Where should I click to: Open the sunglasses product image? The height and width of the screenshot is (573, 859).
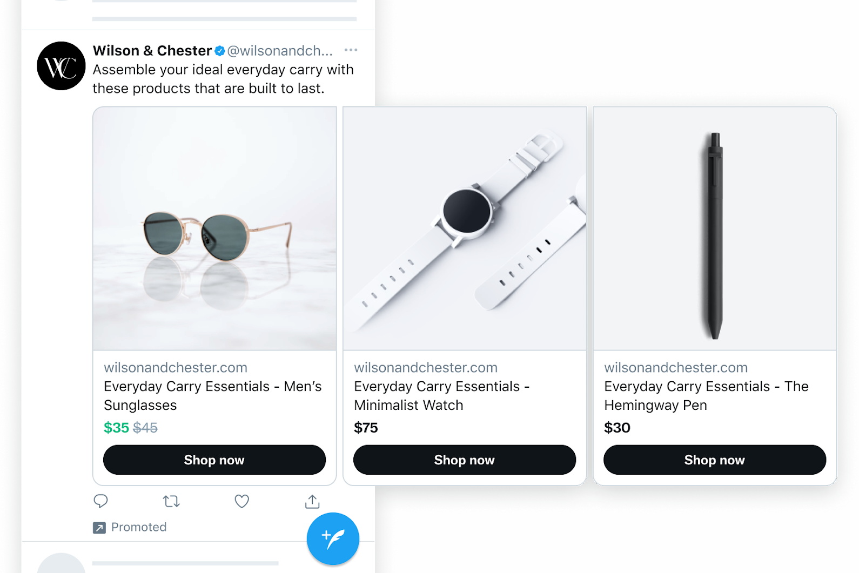click(214, 228)
